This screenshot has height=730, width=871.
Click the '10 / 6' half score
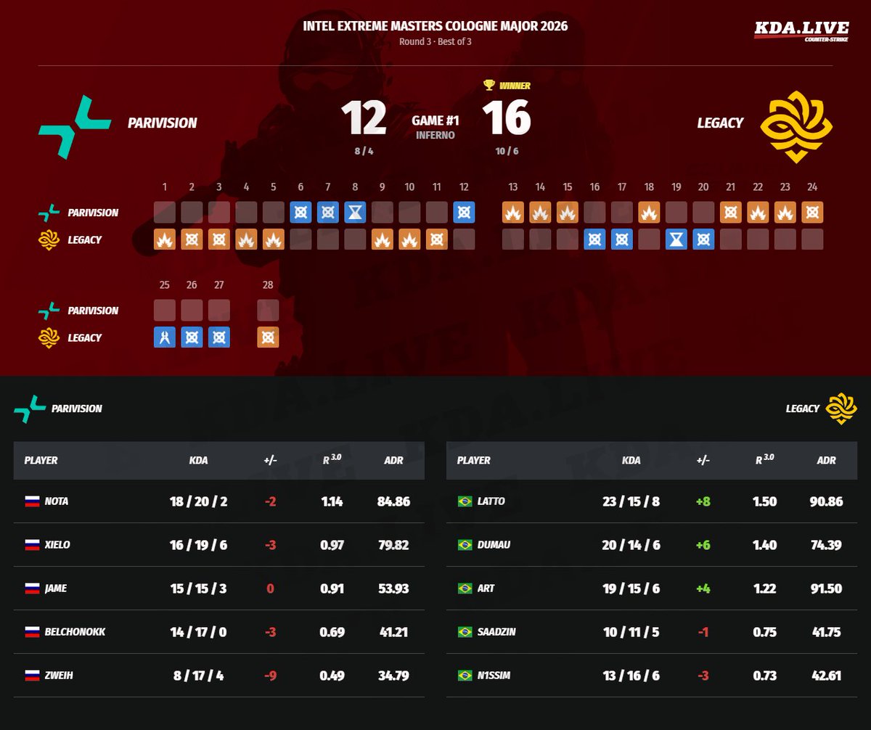point(507,152)
